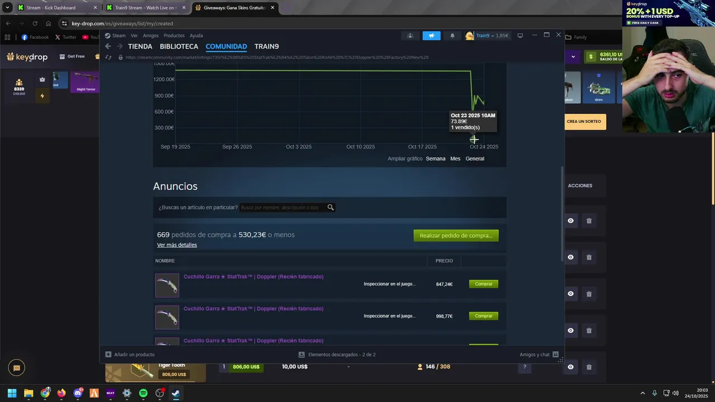Screen dimensions: 715x402
Task: Toggle visibility eye of third giveaway row
Action: tap(570, 294)
